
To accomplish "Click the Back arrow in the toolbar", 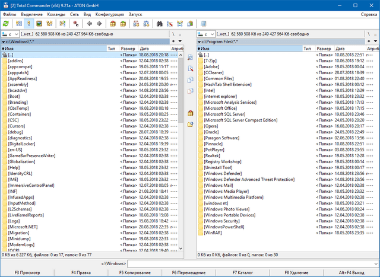I will tap(88, 24).
